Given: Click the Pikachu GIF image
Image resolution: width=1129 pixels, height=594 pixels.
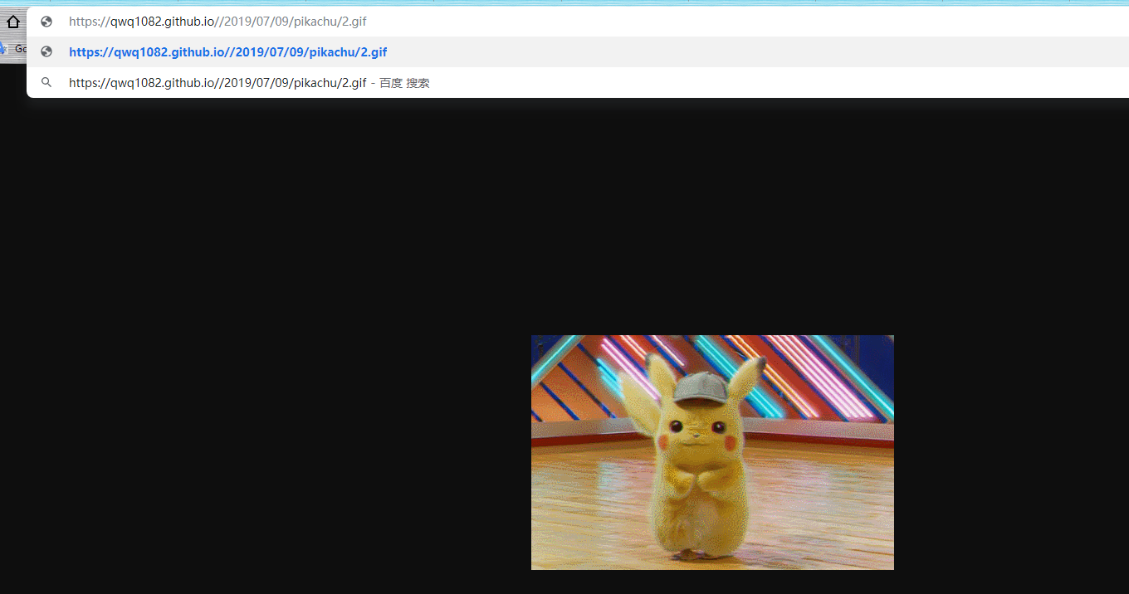Looking at the screenshot, I should pos(712,452).
